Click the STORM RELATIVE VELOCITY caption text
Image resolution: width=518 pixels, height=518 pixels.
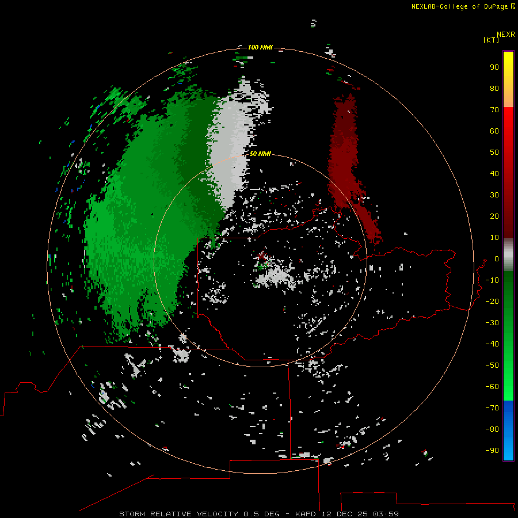[178, 514]
